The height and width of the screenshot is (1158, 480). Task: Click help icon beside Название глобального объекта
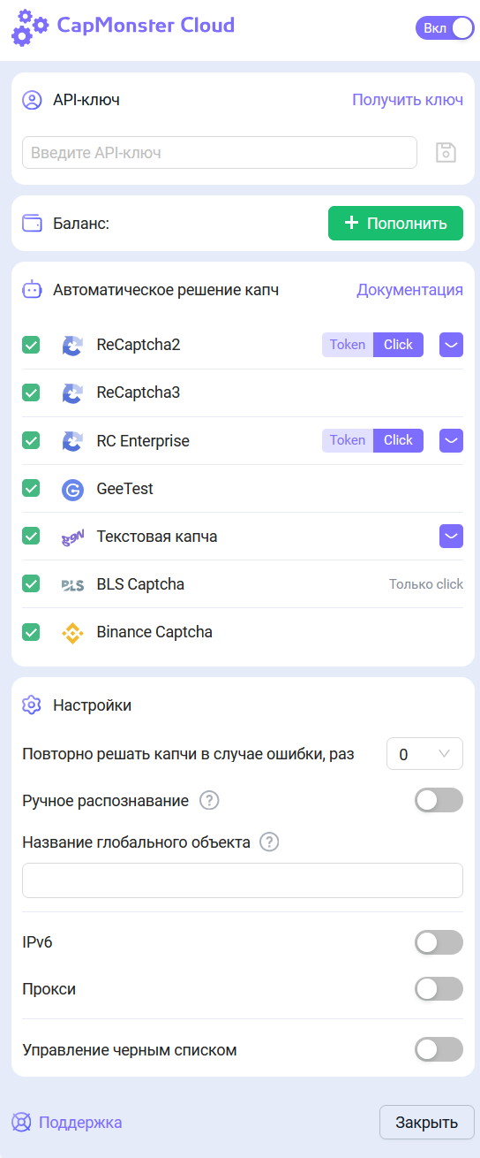pyautogui.click(x=270, y=842)
